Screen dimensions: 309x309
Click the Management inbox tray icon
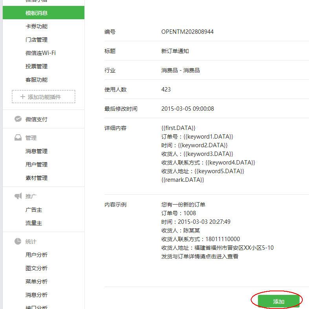(18, 138)
